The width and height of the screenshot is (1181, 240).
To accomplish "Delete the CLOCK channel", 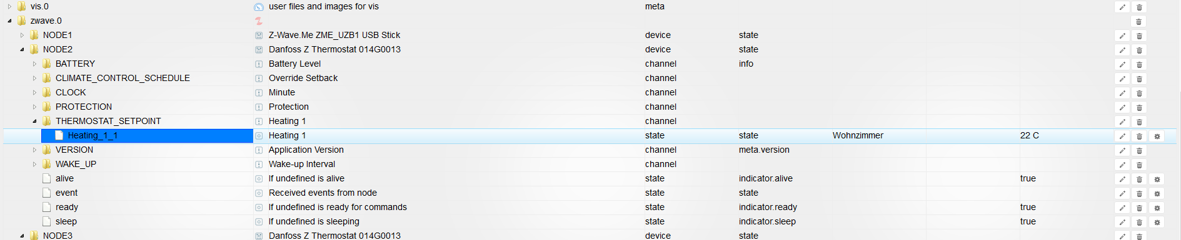I will coord(1140,94).
